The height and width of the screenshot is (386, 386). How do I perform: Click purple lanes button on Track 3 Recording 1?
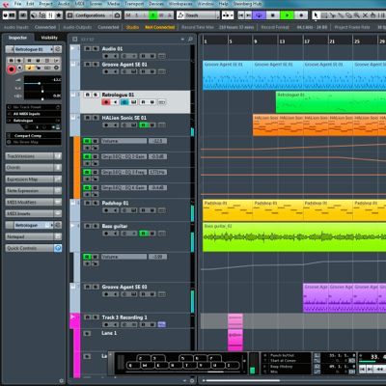click(161, 324)
